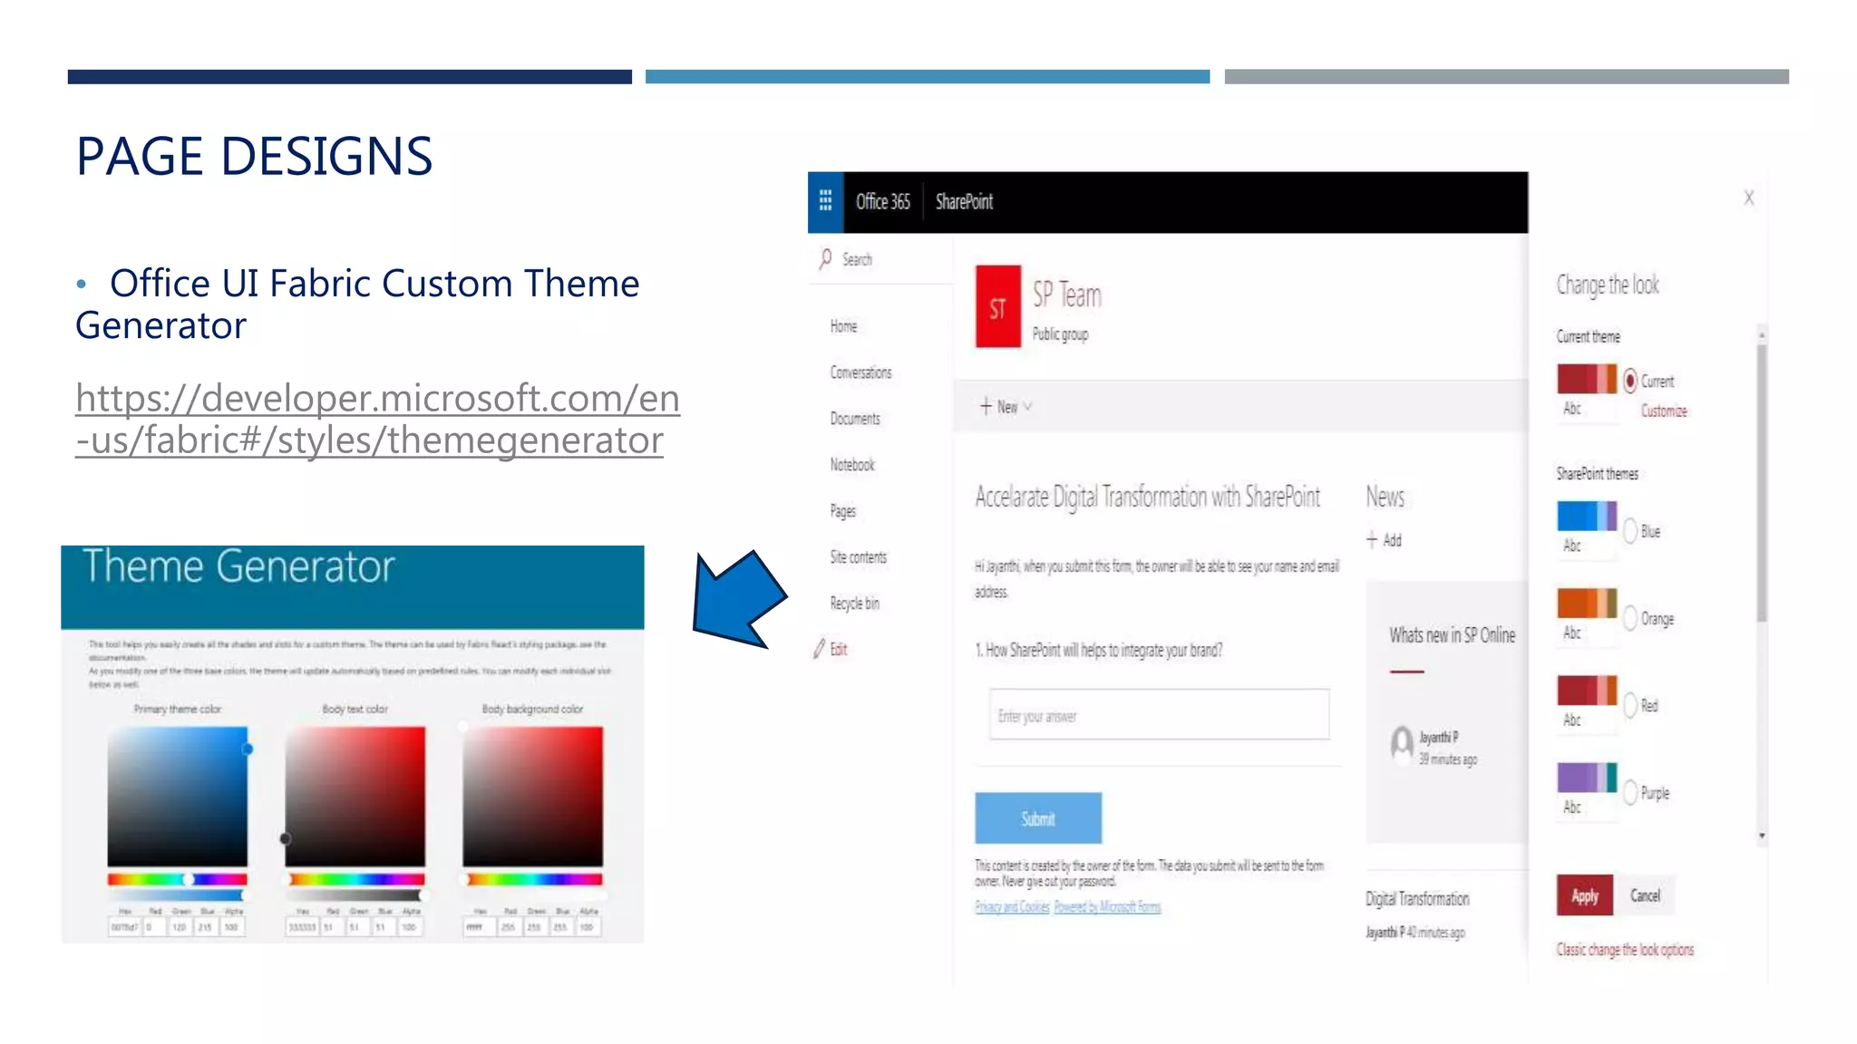The width and height of the screenshot is (1857, 1044).
Task: Click the plus icon next to New
Action: click(x=986, y=407)
